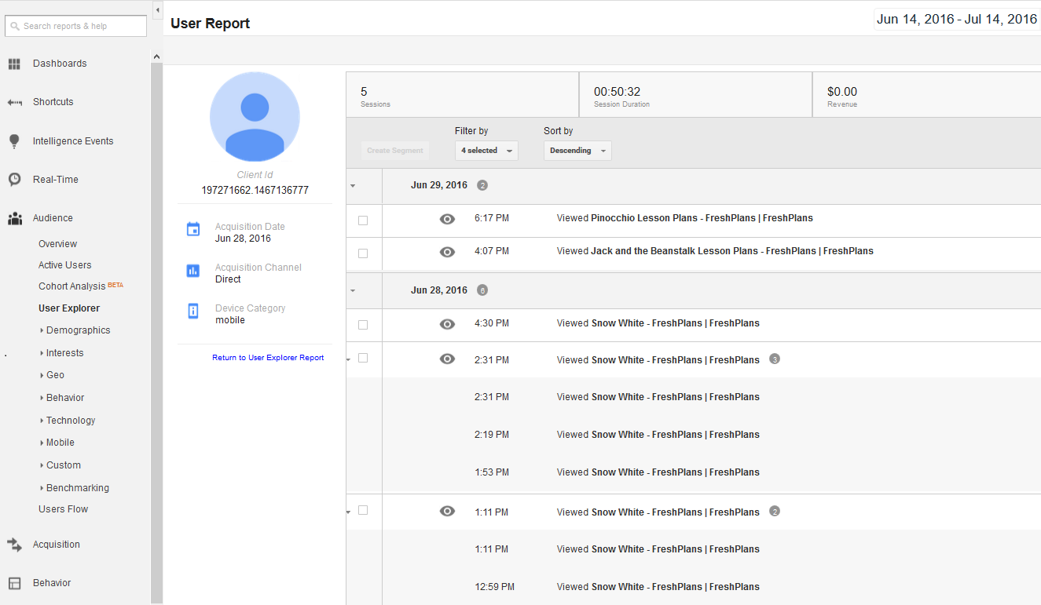
Task: Click the eye icon for Pinocchio Lesson Plans
Action: [x=447, y=219]
